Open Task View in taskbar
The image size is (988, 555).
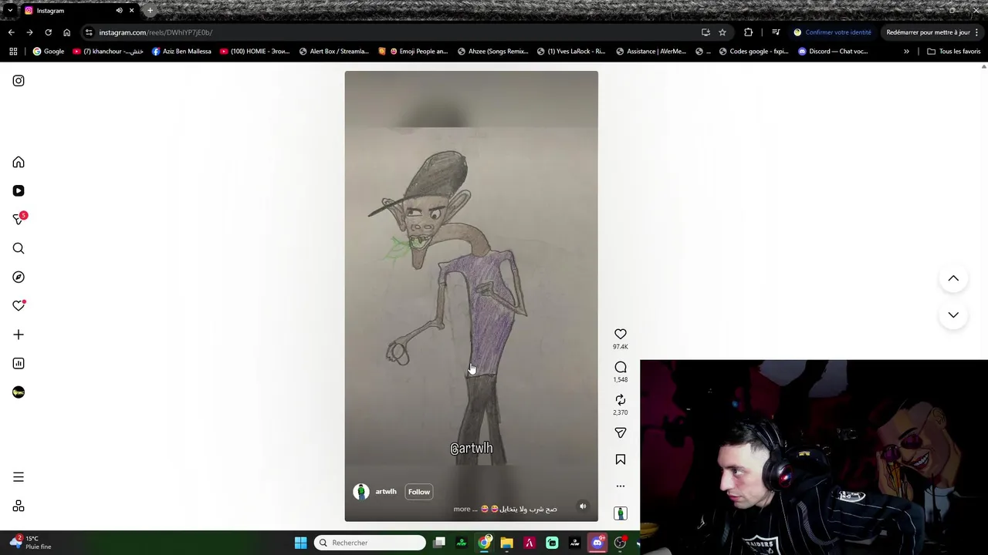click(x=439, y=543)
